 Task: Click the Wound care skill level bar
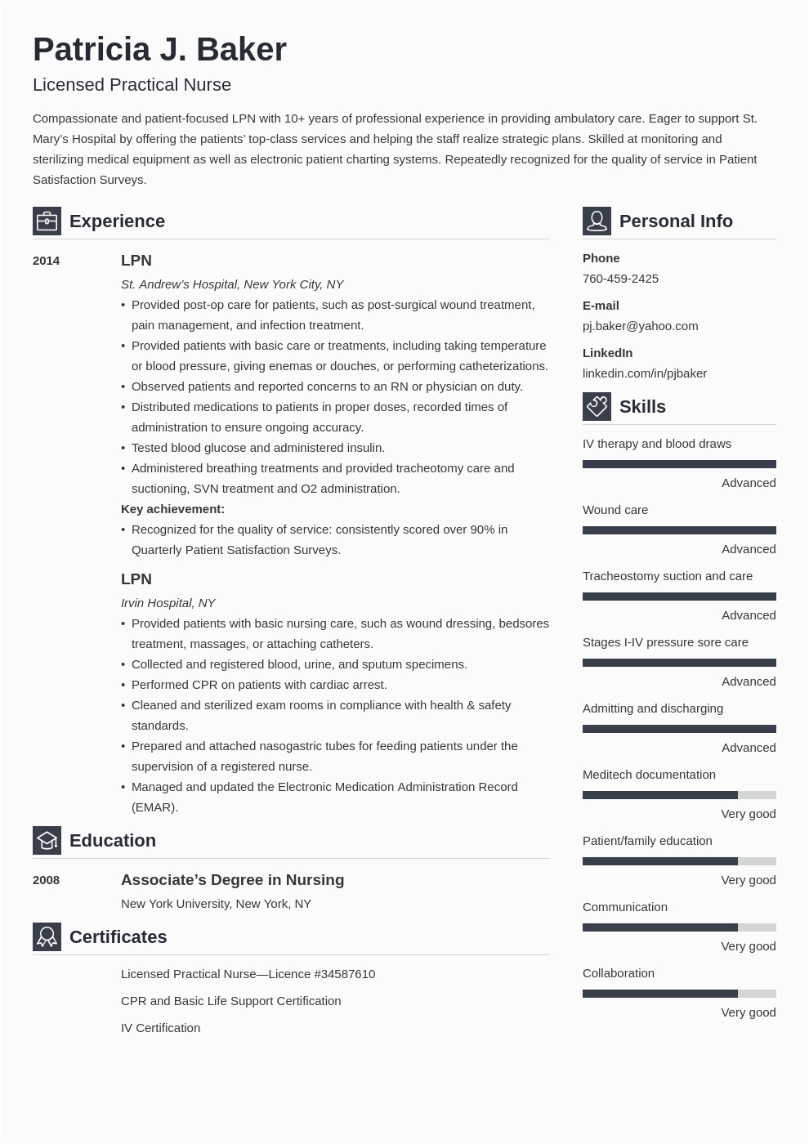tap(679, 530)
